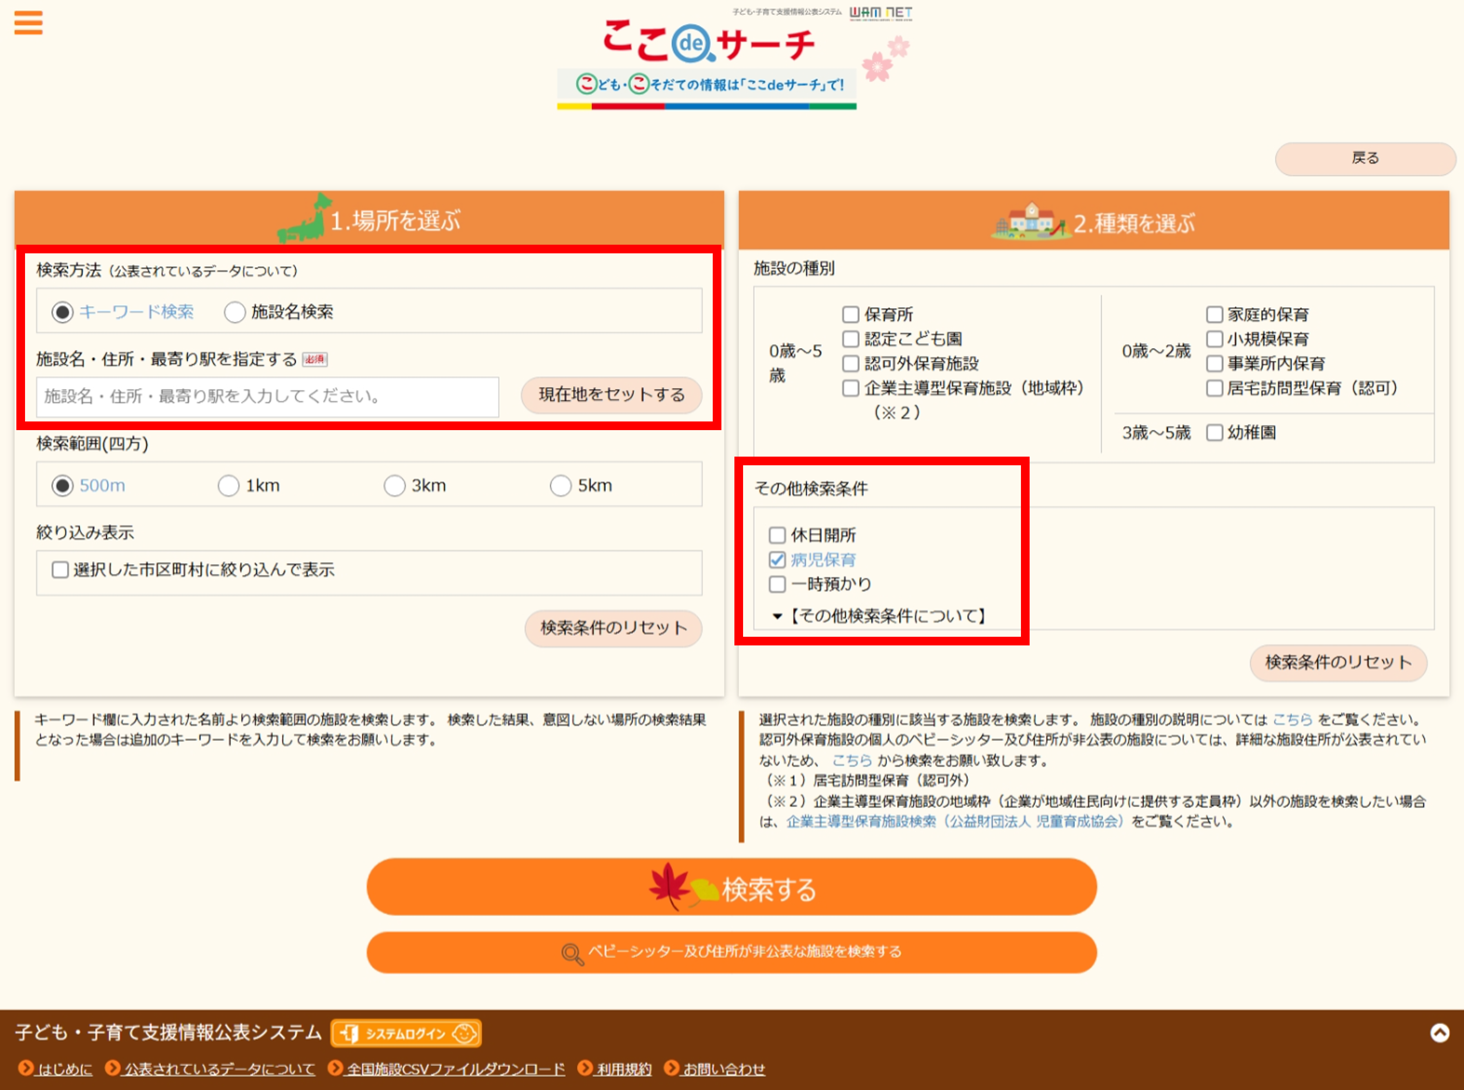Click the WAM NET logo
The height and width of the screenshot is (1090, 1464).
pos(881,13)
